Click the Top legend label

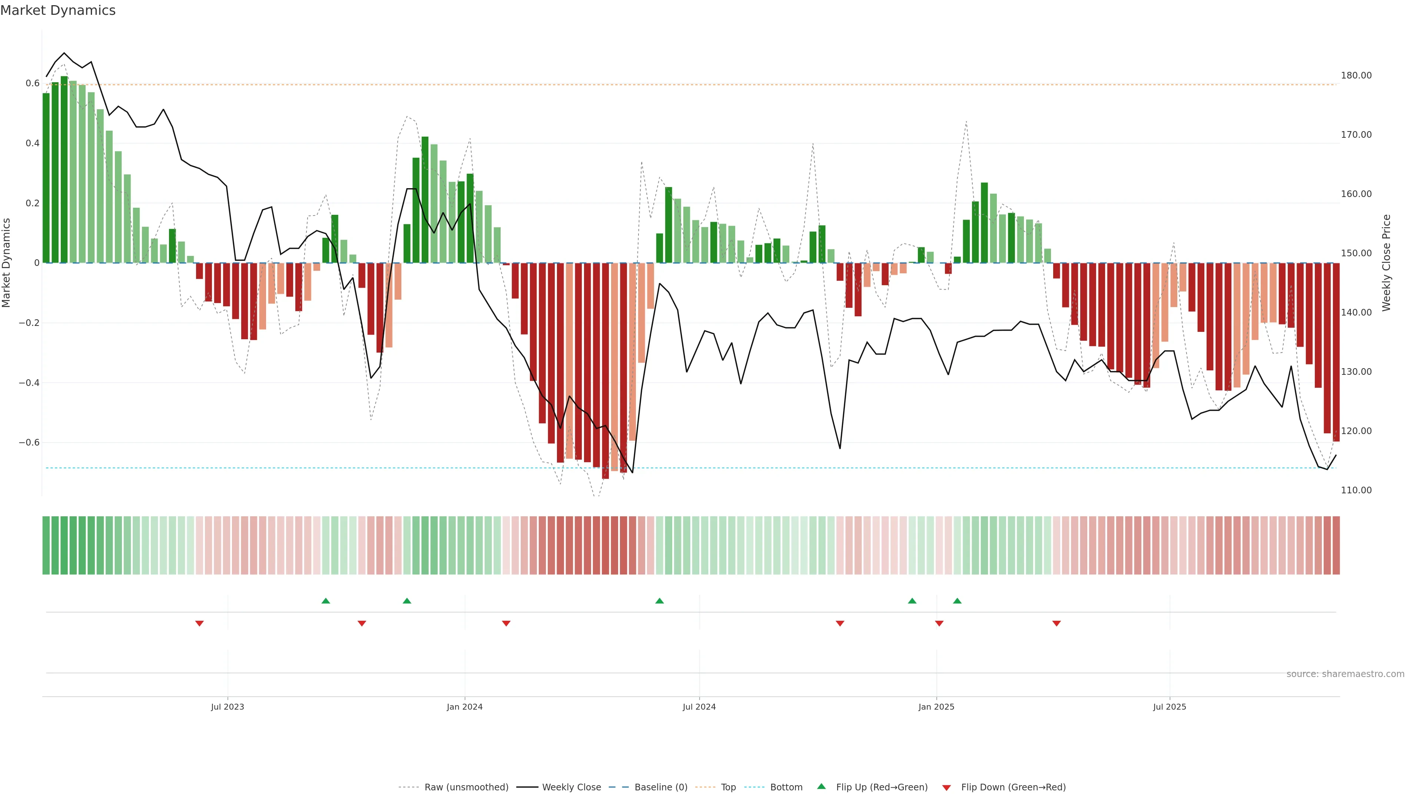728,787
